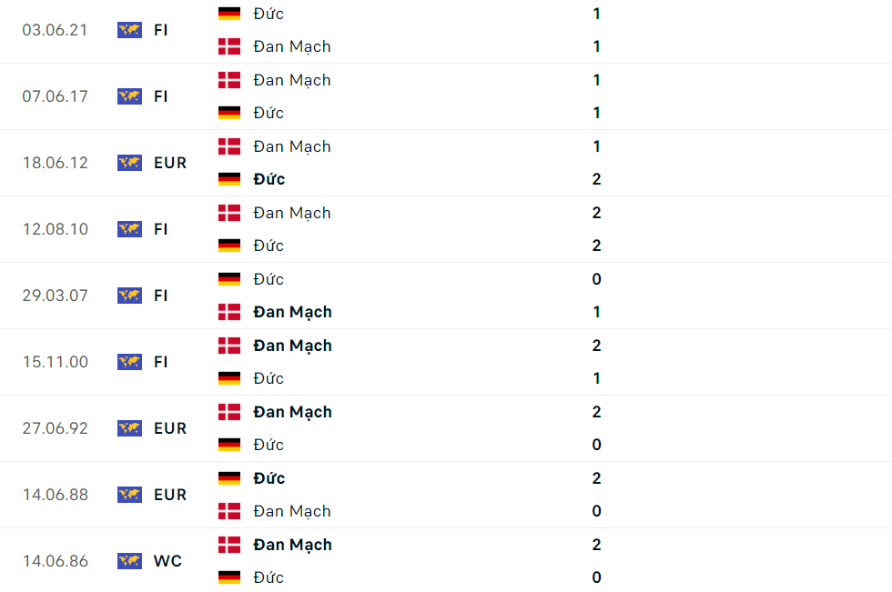Click Germany's flag in the 18.06.12 match
Screen dimensions: 892x592
pyautogui.click(x=229, y=179)
